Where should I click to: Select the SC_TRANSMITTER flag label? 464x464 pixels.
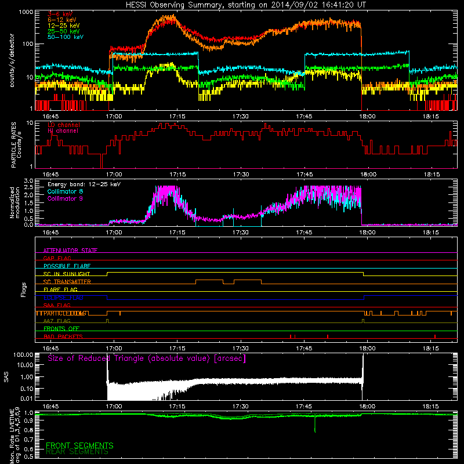pos(67,282)
